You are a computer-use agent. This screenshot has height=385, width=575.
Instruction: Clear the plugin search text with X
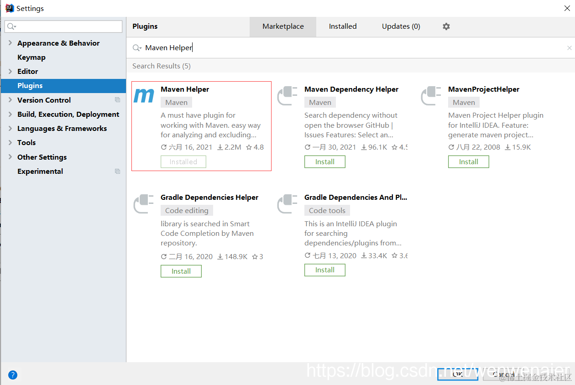click(569, 48)
